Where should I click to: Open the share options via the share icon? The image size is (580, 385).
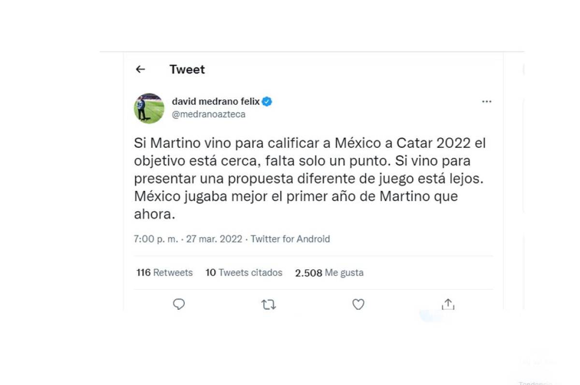click(448, 304)
